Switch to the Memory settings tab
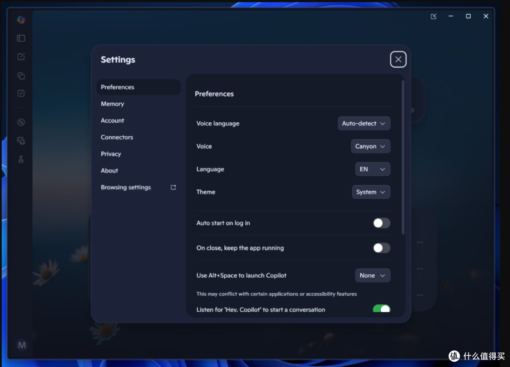 [138, 104]
